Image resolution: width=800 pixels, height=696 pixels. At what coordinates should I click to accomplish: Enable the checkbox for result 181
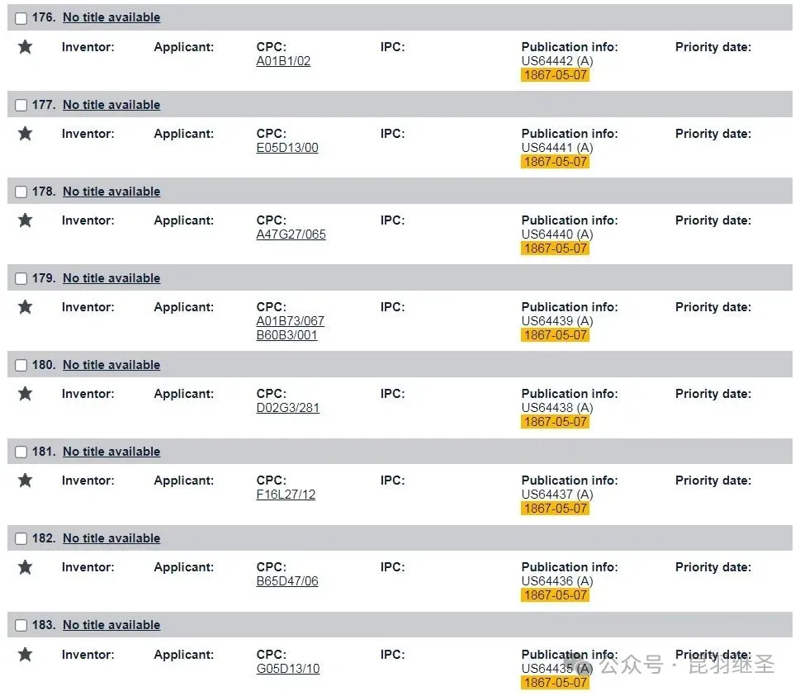coord(21,452)
